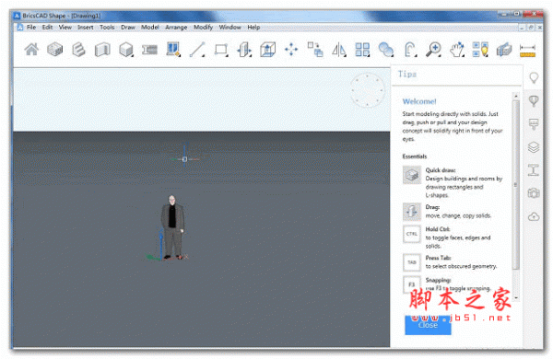Click the TAB key tip icon
Image resolution: width=553 pixels, height=359 pixels.
click(412, 262)
